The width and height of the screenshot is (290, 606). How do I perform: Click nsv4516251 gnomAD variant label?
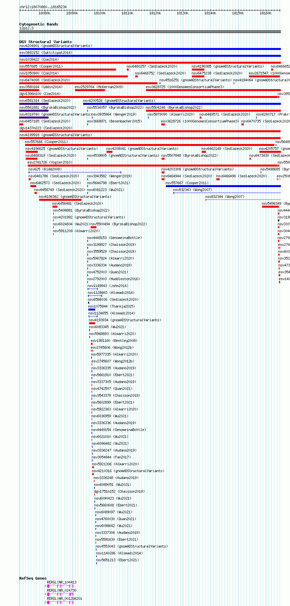196,80
